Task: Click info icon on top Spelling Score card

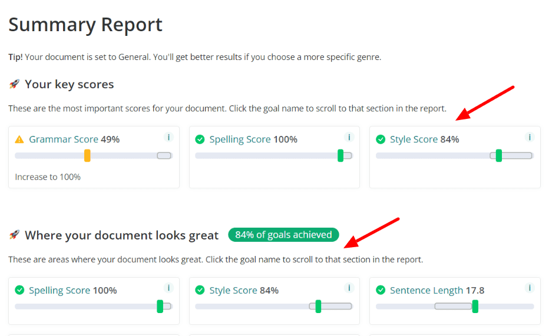Action: click(349, 137)
